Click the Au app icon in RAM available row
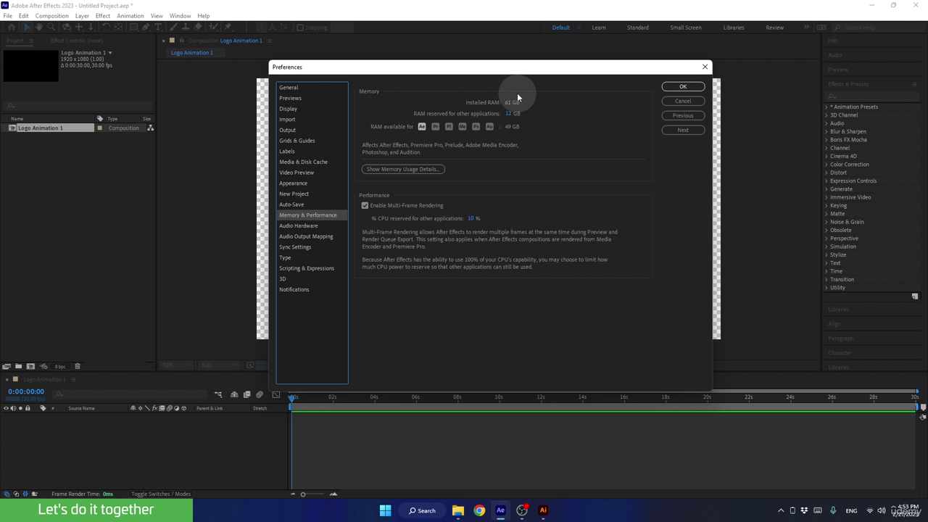928x522 pixels. (x=489, y=127)
